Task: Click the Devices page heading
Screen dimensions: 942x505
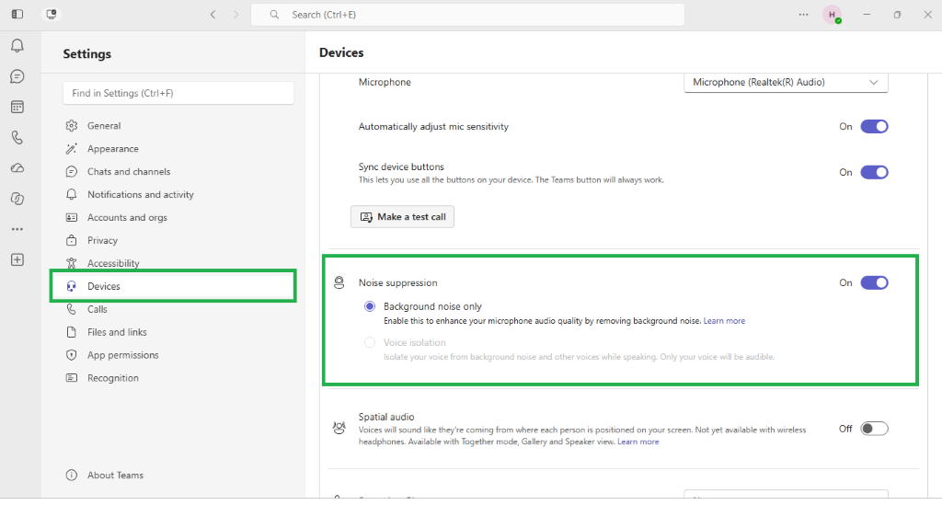Action: click(x=341, y=52)
